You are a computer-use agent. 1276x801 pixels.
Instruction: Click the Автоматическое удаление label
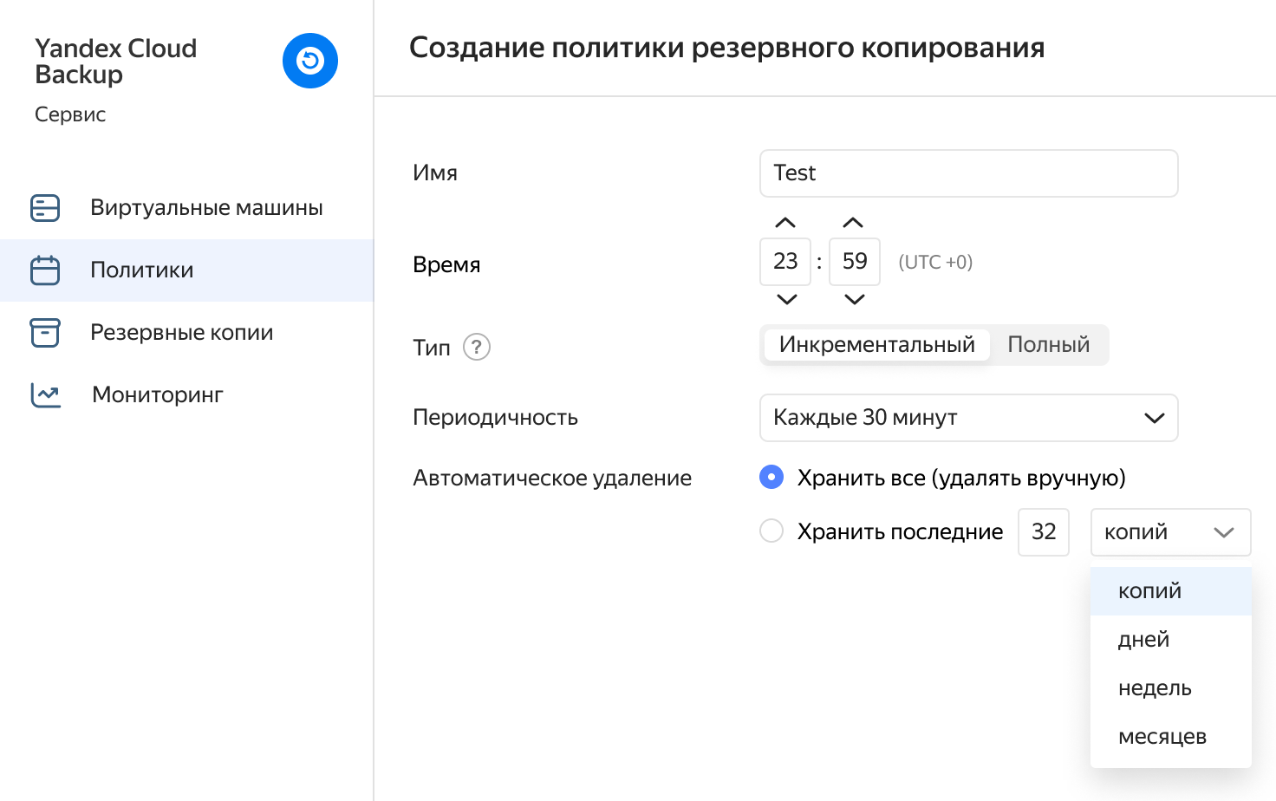pyautogui.click(x=552, y=478)
